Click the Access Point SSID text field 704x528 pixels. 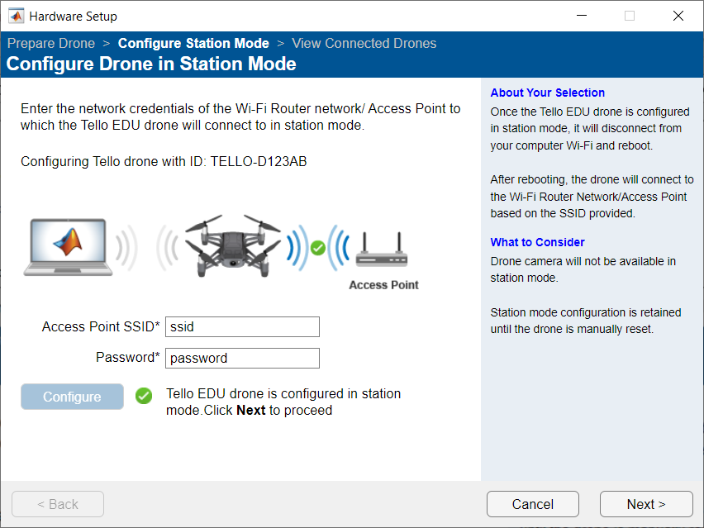click(x=241, y=326)
